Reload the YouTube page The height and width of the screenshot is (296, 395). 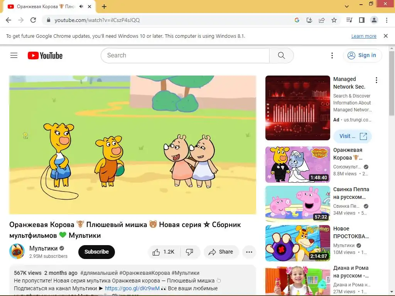33,20
